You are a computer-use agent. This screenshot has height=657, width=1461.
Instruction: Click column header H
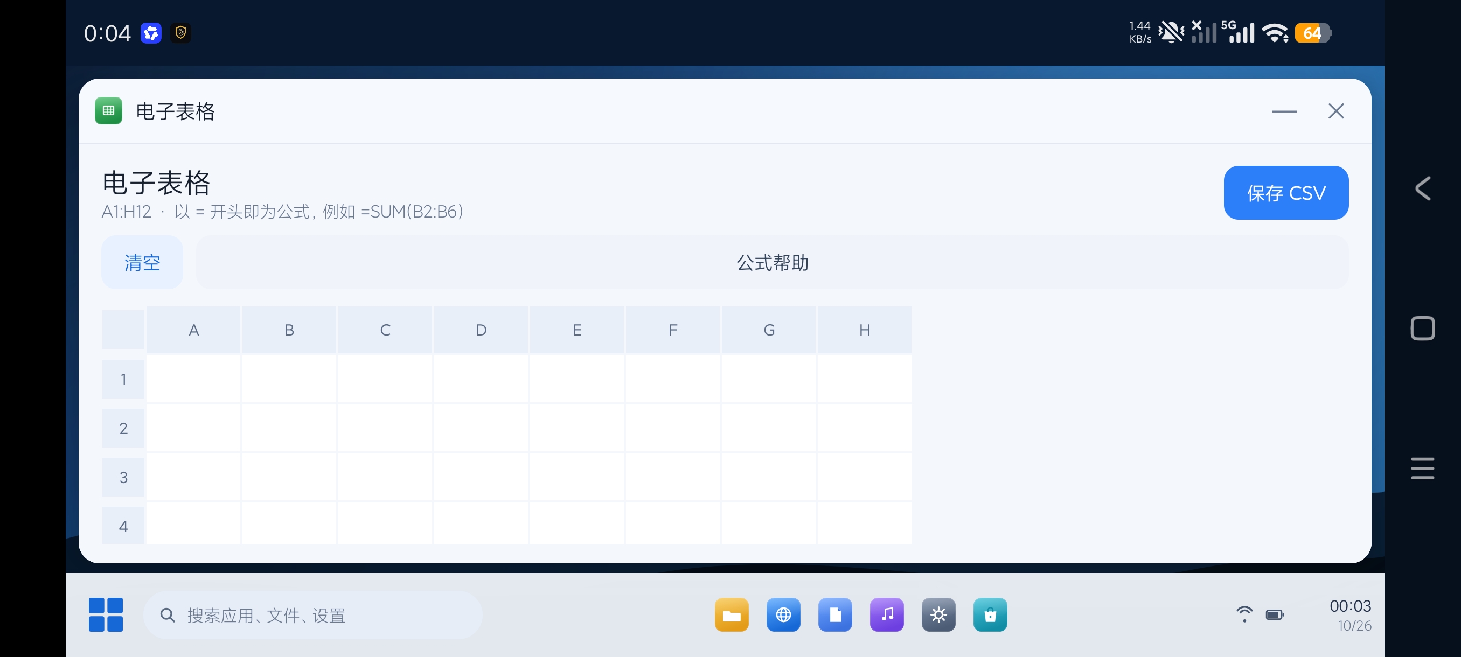(x=864, y=330)
